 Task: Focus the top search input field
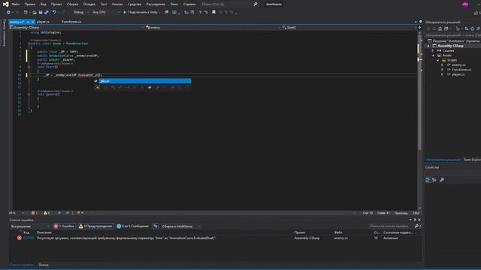tap(227, 4)
